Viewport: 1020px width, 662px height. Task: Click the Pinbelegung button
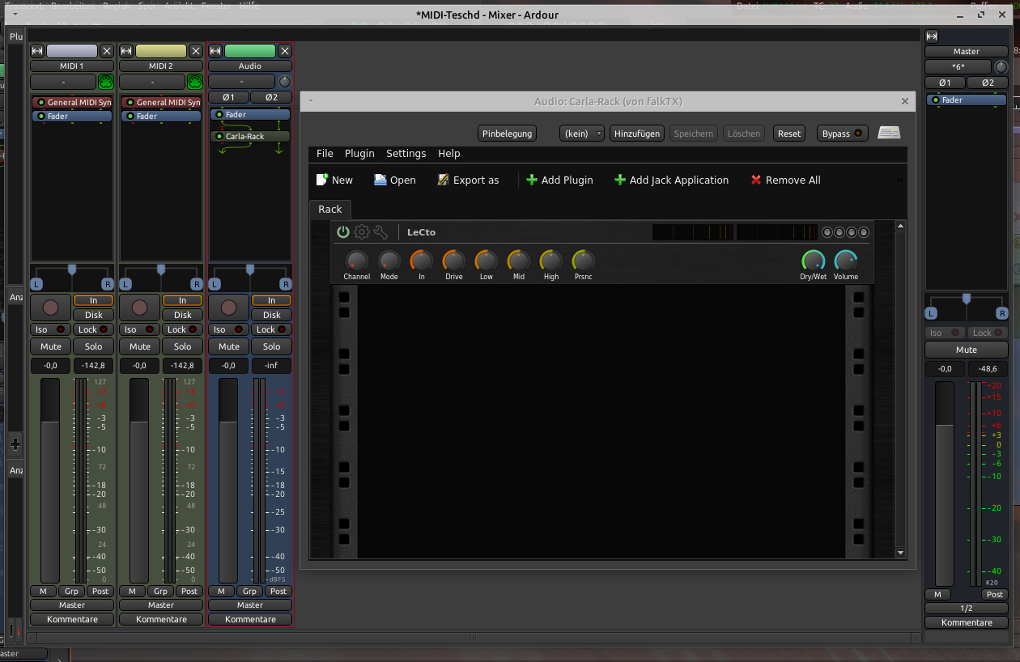pos(508,134)
